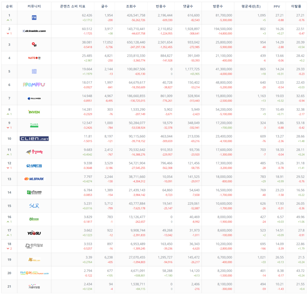
Task: Select the score value 5.231
Action: tap(88, 203)
